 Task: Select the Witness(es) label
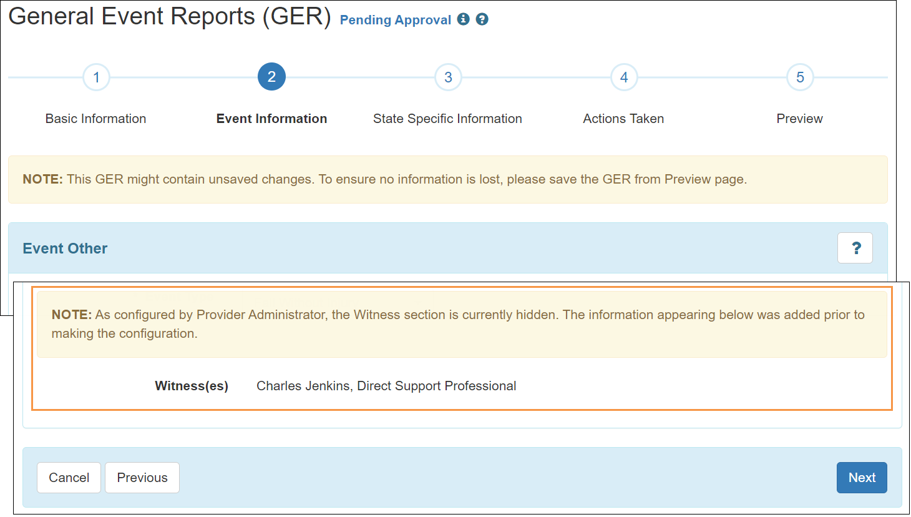pos(192,386)
